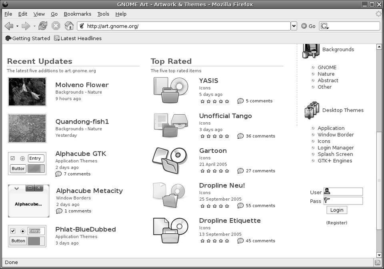Click the YASIS star rating
The width and height of the screenshot is (384, 269).
click(x=215, y=102)
